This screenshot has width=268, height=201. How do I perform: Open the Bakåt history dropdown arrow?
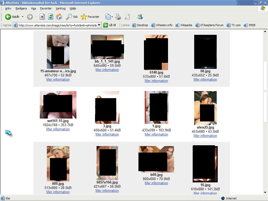[23, 17]
